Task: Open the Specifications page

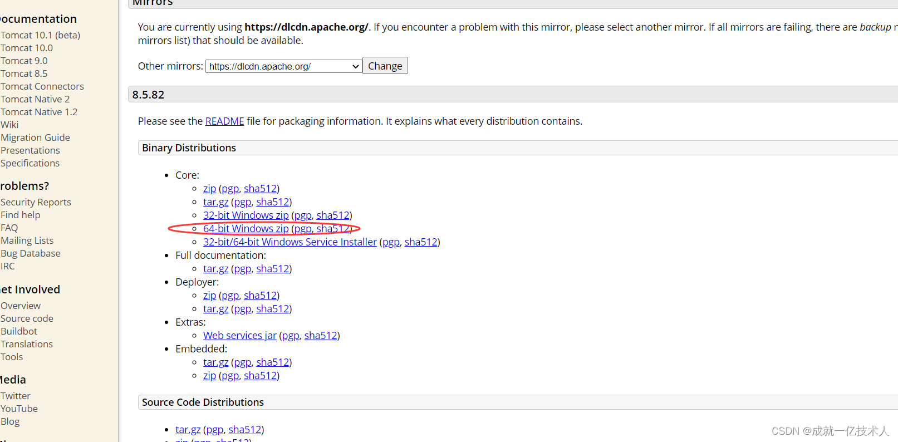Action: coord(30,163)
